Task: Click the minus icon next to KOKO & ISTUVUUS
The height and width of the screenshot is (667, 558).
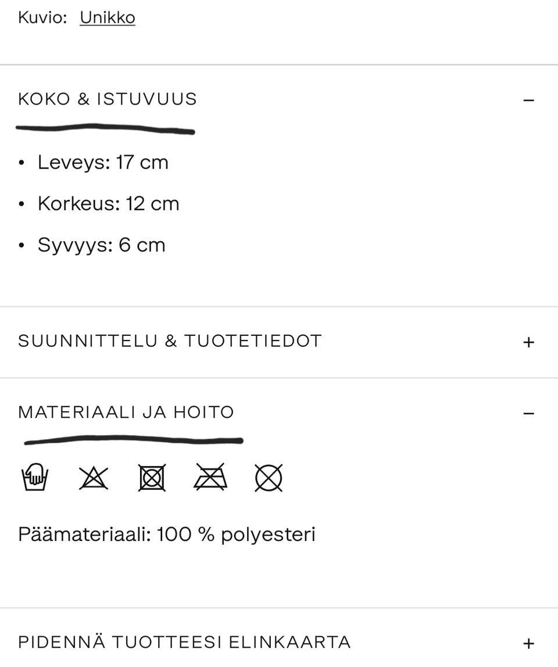Action: (528, 99)
